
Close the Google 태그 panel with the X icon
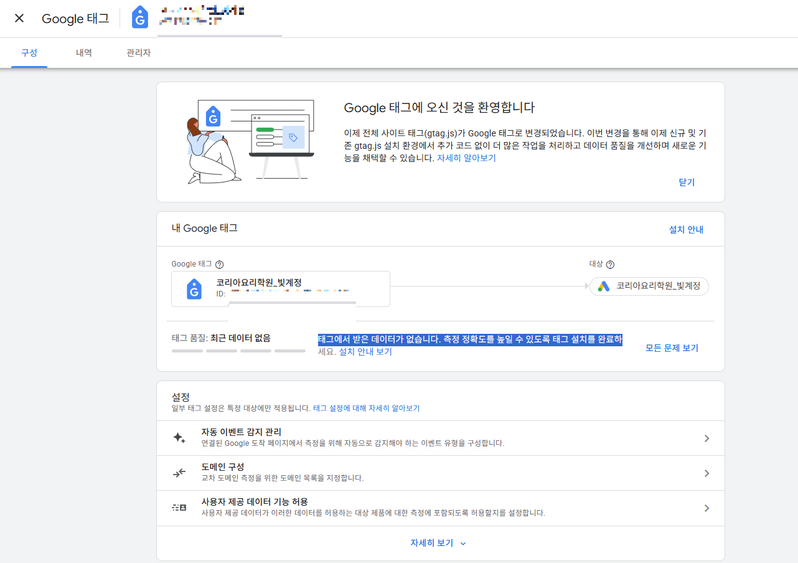[19, 18]
